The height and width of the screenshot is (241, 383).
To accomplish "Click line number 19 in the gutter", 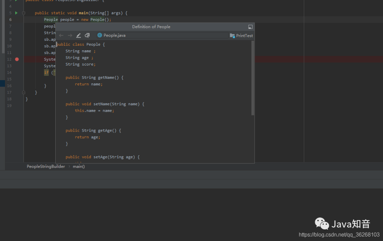I will (9, 106).
